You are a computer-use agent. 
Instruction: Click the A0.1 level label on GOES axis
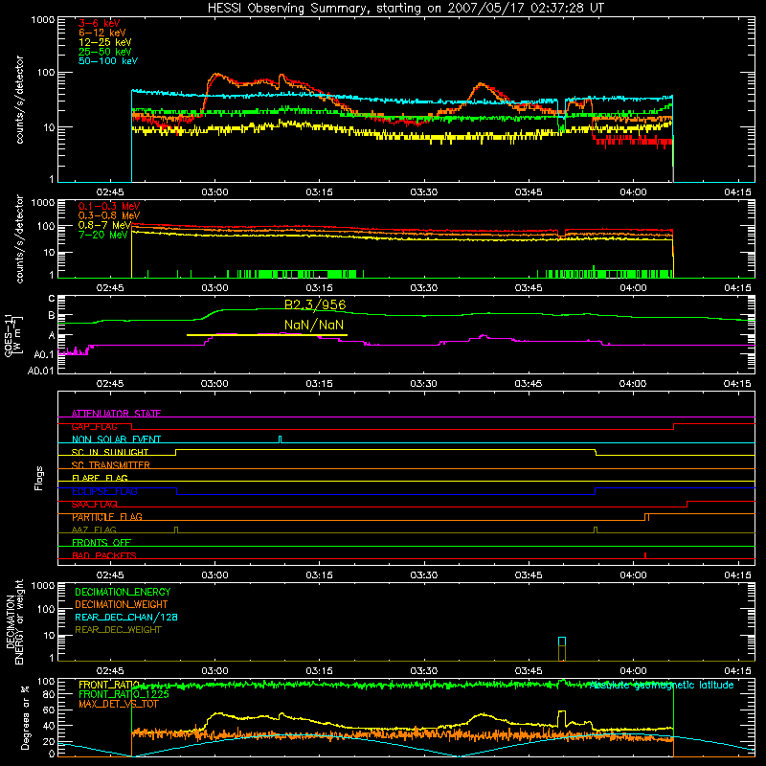pyautogui.click(x=44, y=354)
